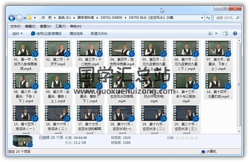Image resolution: width=249 pixels, height=162 pixels.
Task: Click 使用QQ影音播放 button
Action: pyautogui.click(x=46, y=33)
